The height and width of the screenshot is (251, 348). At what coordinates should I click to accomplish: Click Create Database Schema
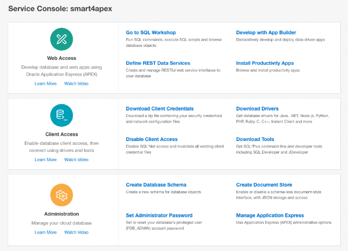tap(156, 185)
